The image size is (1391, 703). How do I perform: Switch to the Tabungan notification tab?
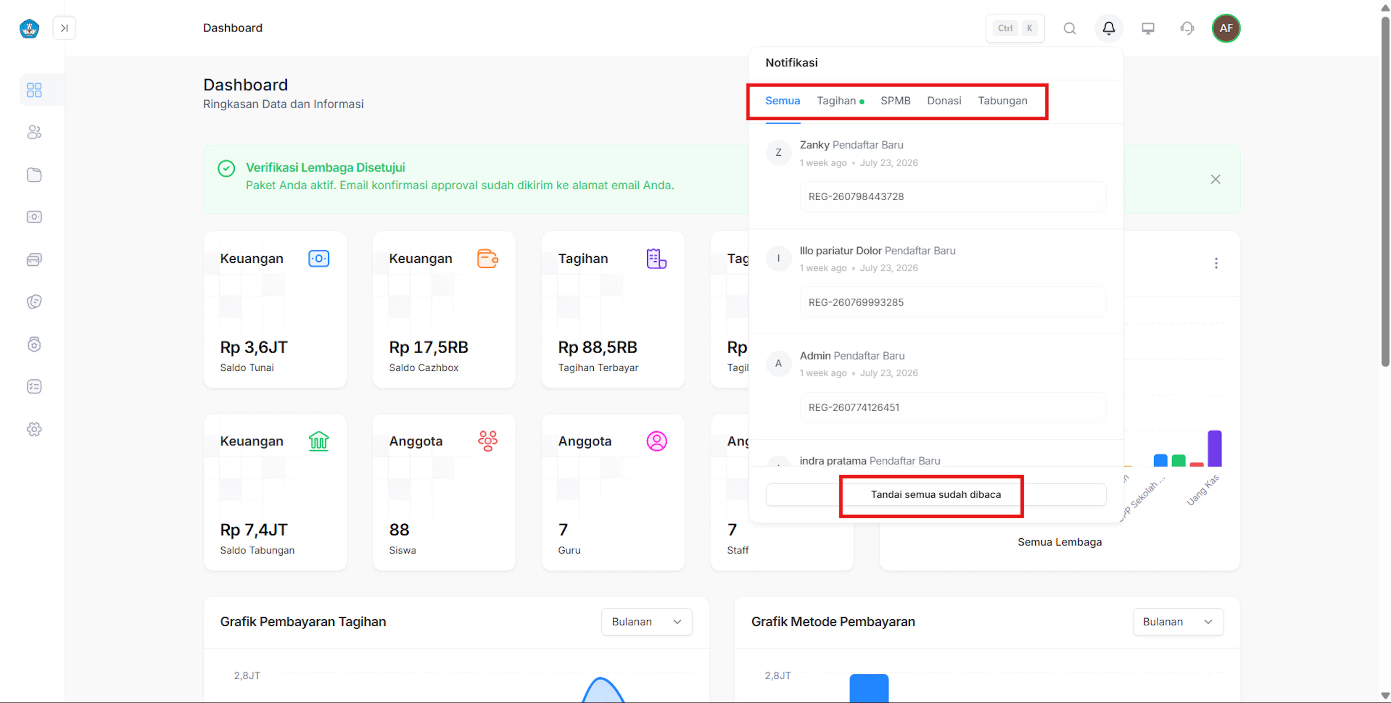click(1002, 101)
